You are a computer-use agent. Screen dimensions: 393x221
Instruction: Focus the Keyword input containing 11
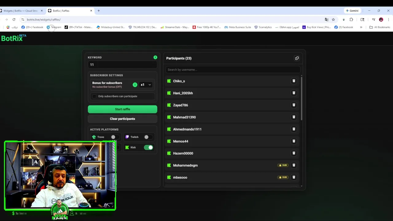coord(123,65)
